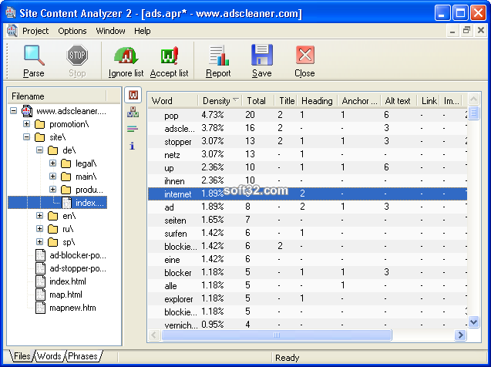491x367 pixels.
Task: Click the Parse magnifier icon
Action: (34, 55)
